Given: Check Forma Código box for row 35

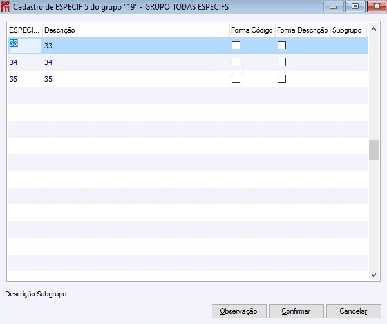Looking at the screenshot, I should [x=236, y=79].
